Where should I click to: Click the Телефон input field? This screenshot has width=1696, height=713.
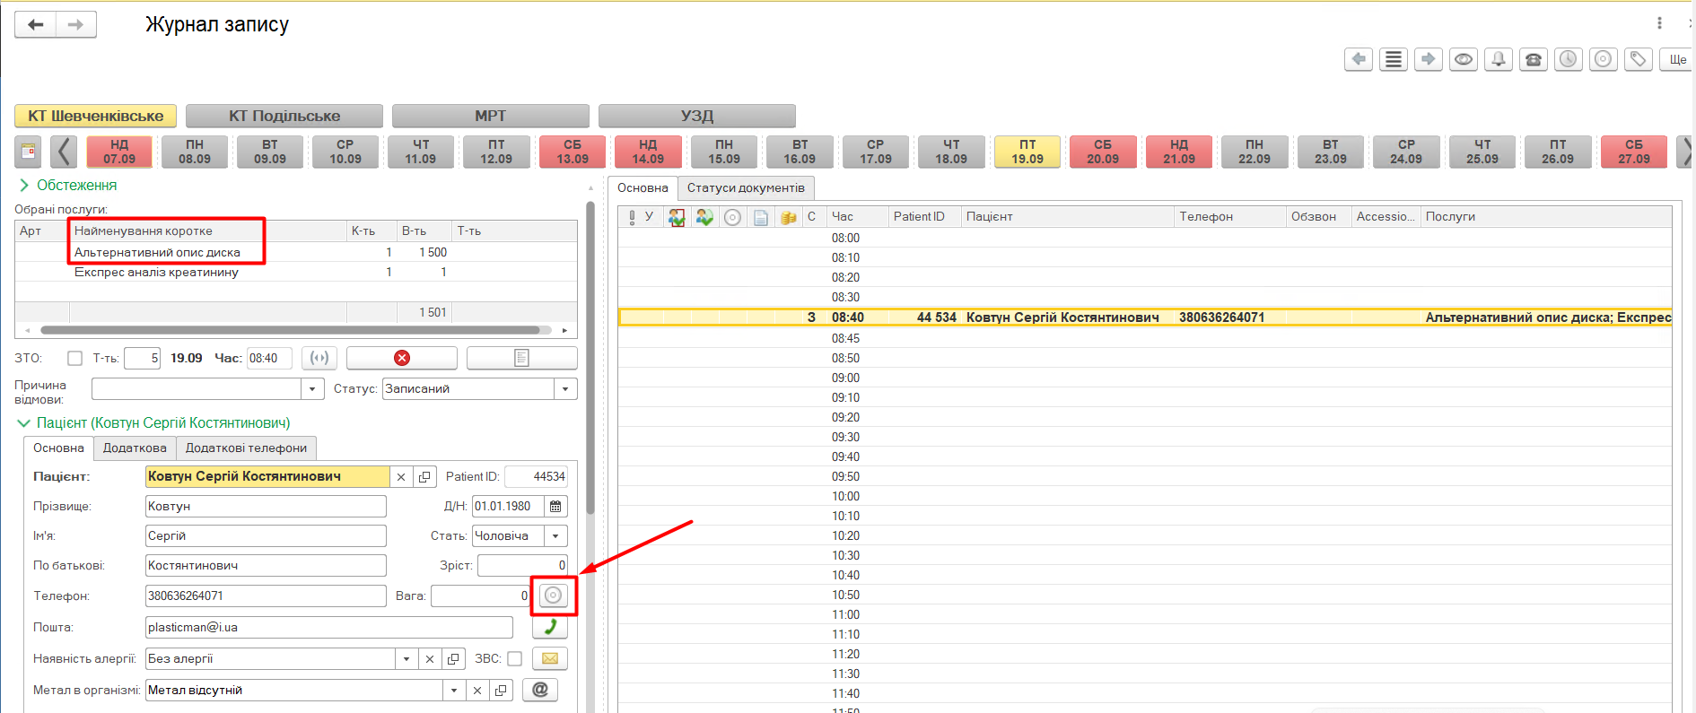click(265, 596)
